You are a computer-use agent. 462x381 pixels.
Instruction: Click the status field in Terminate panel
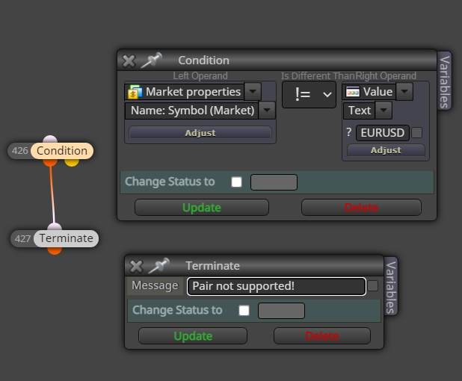click(x=281, y=311)
